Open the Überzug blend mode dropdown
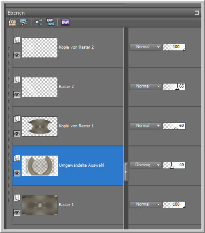Screen dimensions: 205x233 [x=145, y=165]
